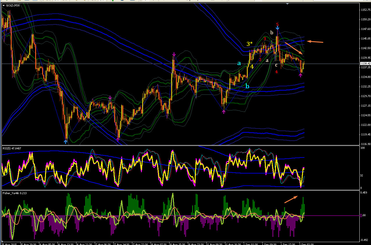
Task: Click the 1150.20 price on the axis
Action: (x=365, y=19)
